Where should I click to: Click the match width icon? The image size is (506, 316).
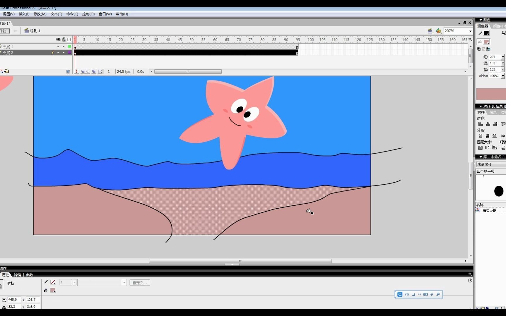(x=480, y=148)
